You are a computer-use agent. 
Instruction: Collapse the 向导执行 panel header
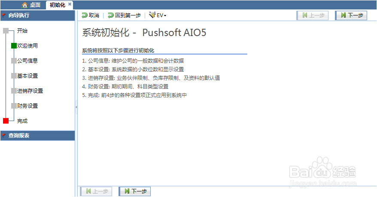38,15
